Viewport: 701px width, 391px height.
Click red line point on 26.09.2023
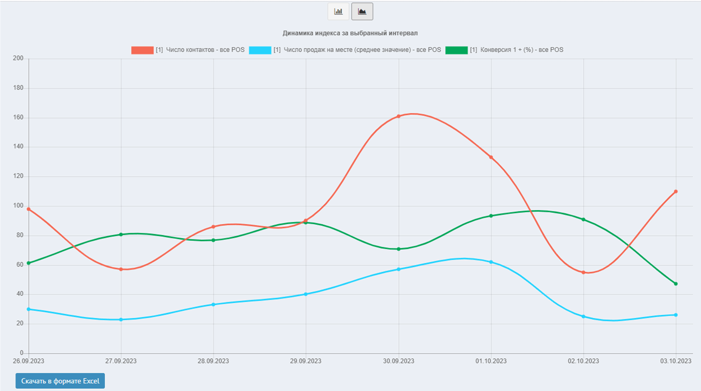pyautogui.click(x=29, y=209)
